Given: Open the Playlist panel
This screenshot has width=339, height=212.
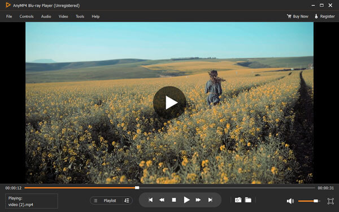Looking at the screenshot, I should pos(110,201).
